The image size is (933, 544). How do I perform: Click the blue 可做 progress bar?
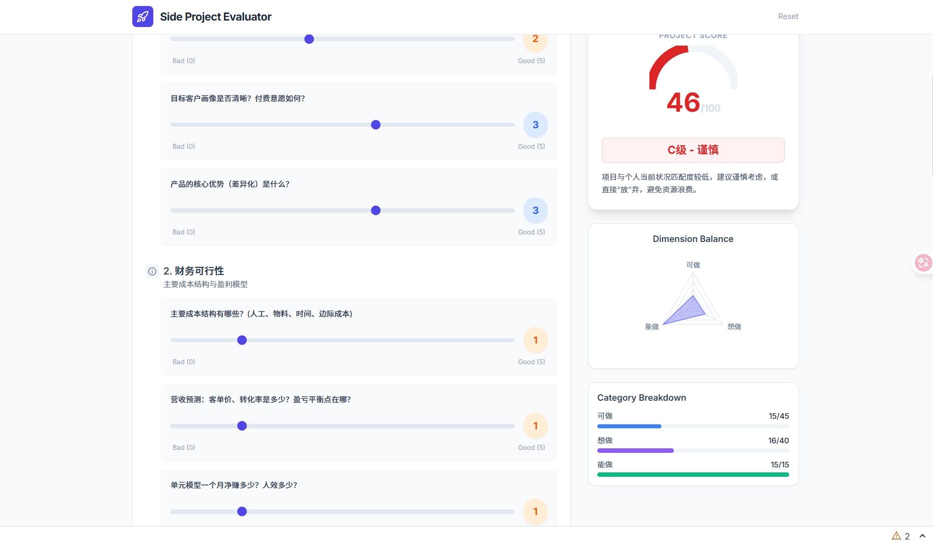pyautogui.click(x=629, y=426)
